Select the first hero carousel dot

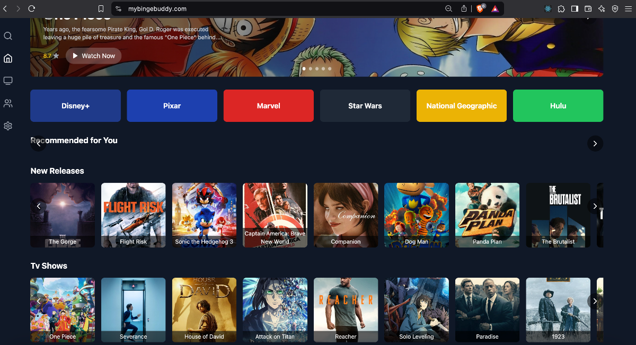tap(304, 69)
